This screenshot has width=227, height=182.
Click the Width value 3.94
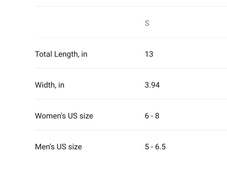coord(152,85)
